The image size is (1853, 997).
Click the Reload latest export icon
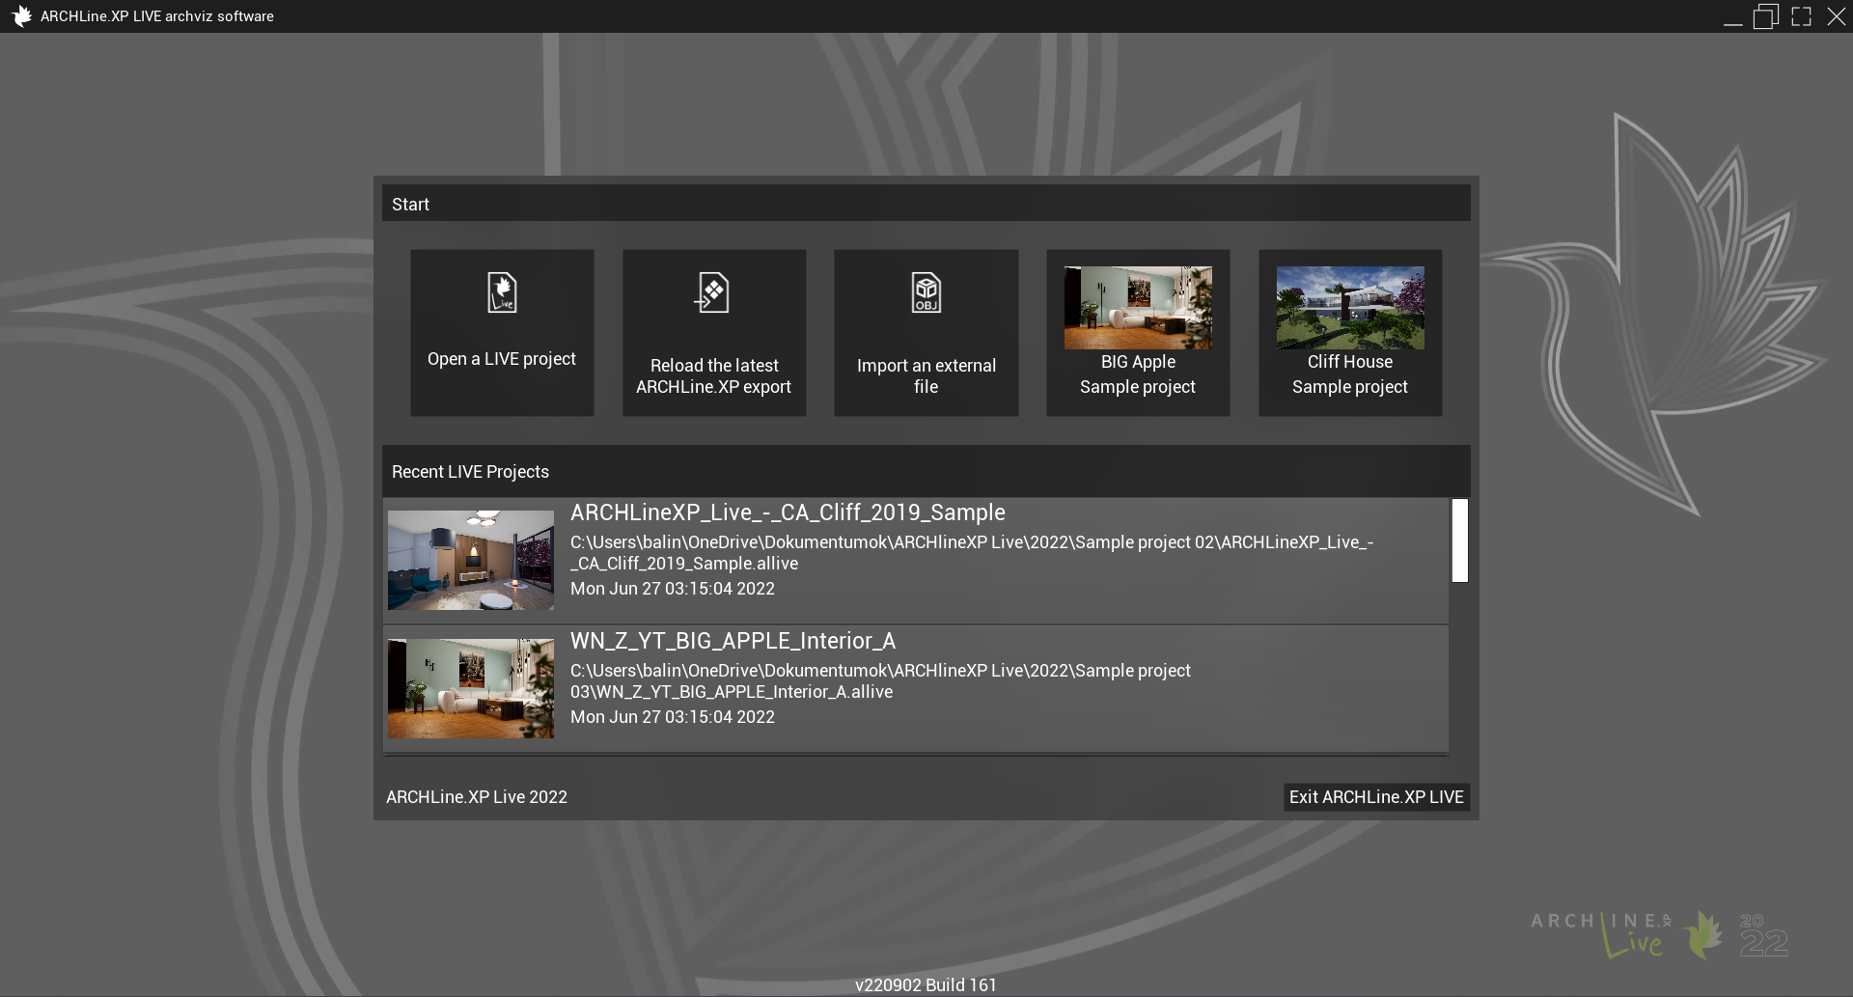(x=713, y=292)
